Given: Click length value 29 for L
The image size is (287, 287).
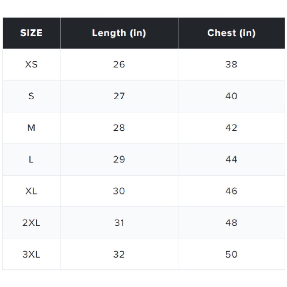Looking at the screenshot, I should pos(119,159).
